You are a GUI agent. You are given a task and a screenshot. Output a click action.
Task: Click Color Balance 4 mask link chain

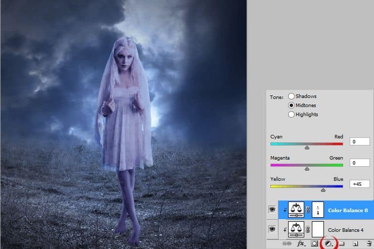point(308,229)
